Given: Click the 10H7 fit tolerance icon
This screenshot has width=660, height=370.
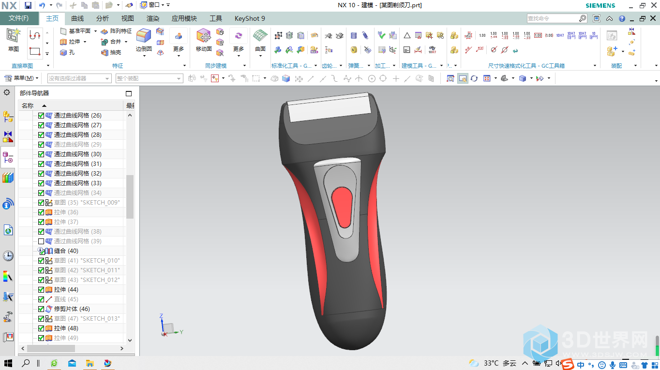Looking at the screenshot, I should [560, 35].
